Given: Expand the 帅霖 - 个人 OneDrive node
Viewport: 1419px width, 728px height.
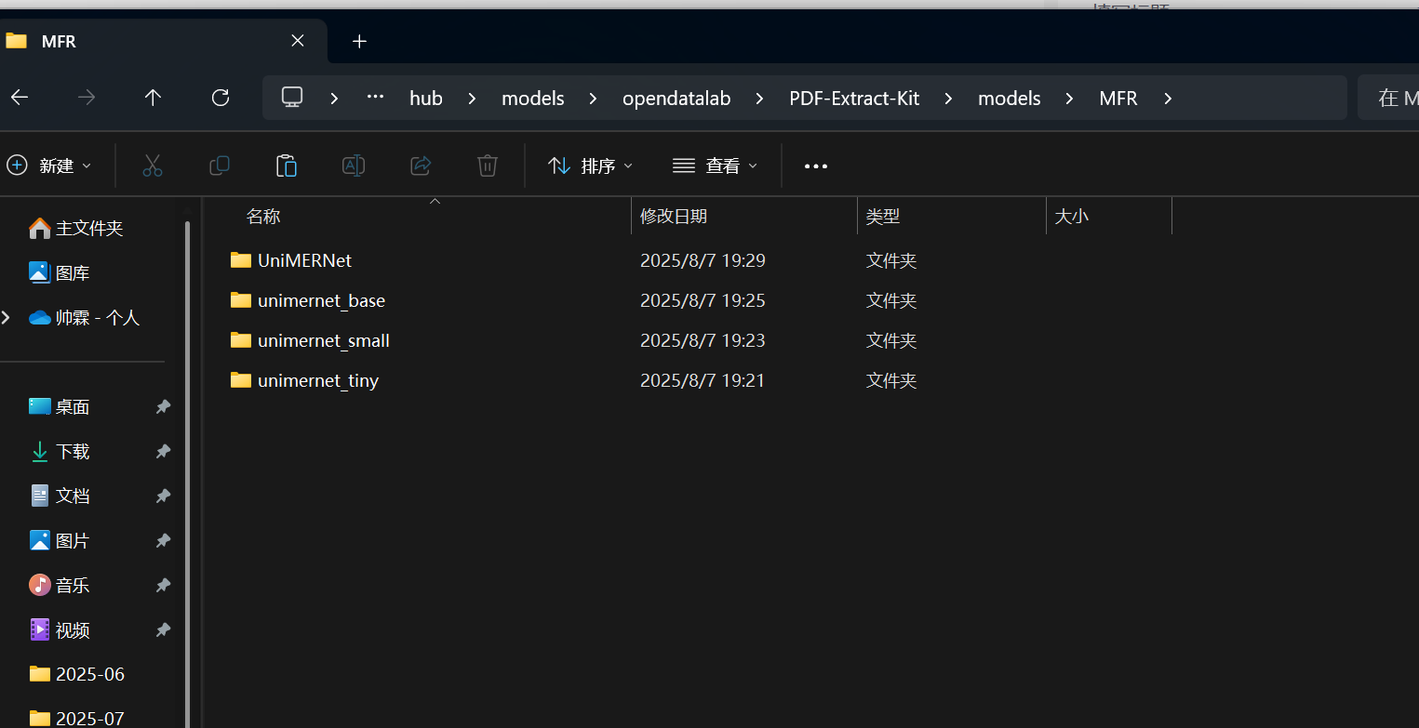Looking at the screenshot, I should point(7,317).
